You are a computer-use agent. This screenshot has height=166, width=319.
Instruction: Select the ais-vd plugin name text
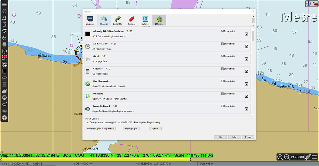pyautogui.click(x=96, y=56)
